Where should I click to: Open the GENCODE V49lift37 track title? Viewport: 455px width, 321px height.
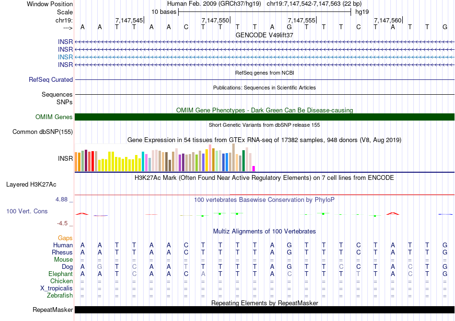click(264, 35)
